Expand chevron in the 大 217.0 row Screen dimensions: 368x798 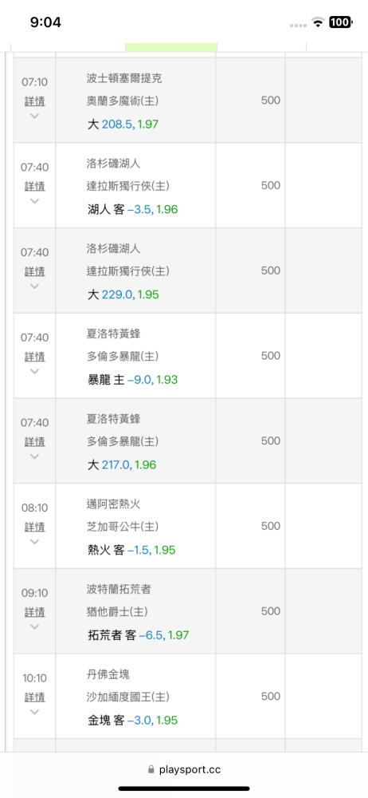(34, 456)
